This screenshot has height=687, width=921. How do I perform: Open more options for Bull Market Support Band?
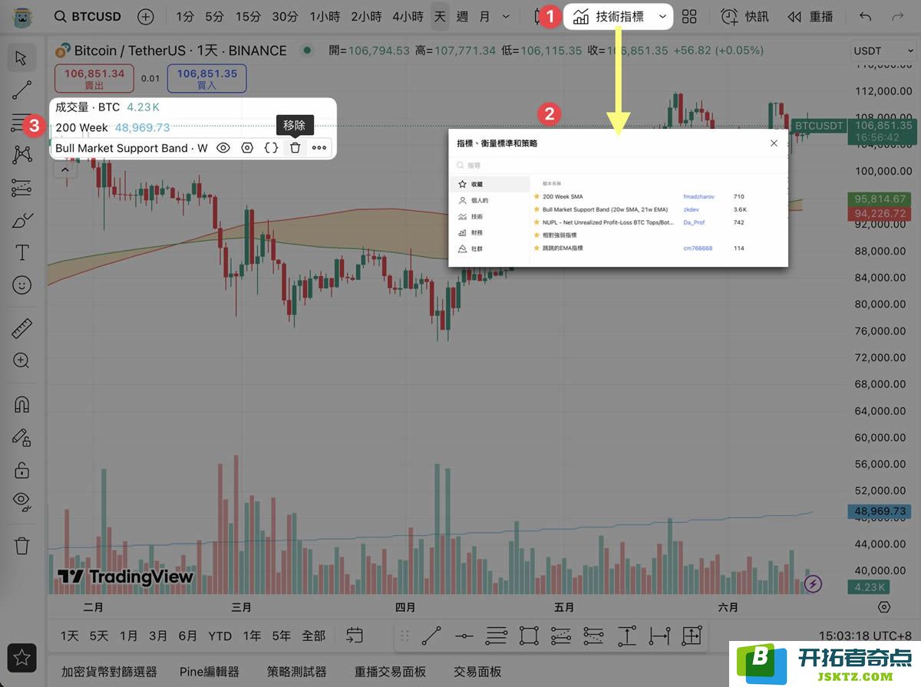click(319, 148)
